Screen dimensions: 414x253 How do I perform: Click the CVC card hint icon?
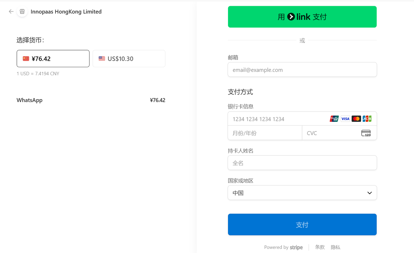[x=366, y=133]
